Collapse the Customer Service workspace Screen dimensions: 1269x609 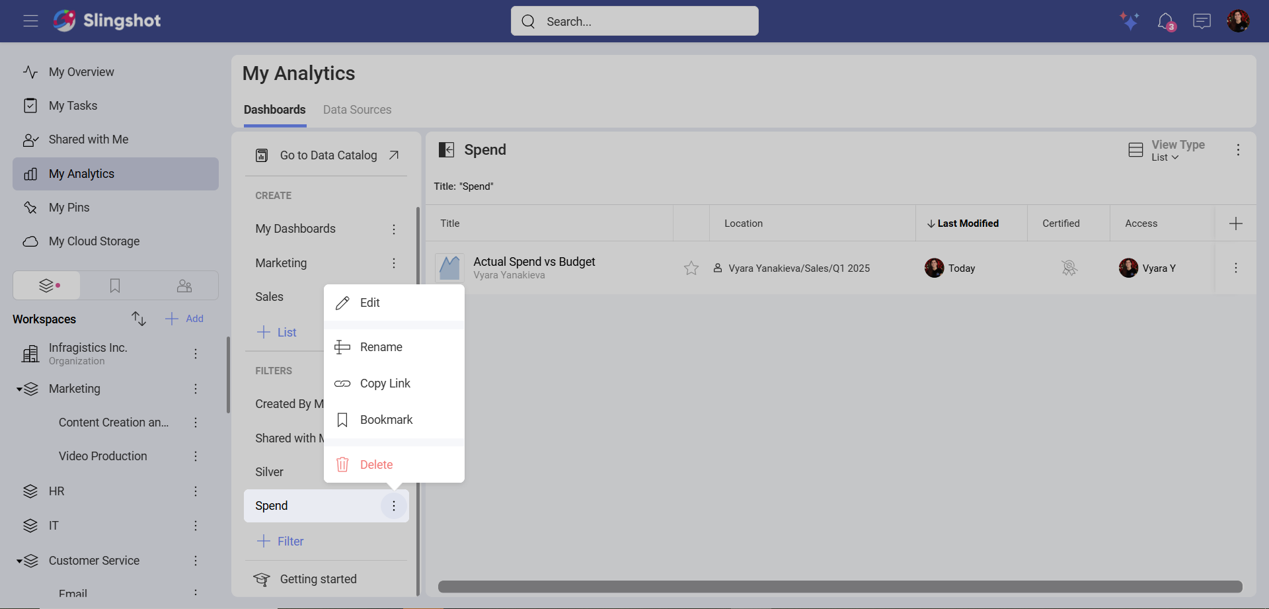tap(20, 561)
